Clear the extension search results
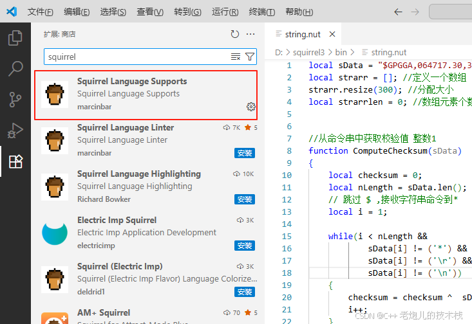 (236, 57)
